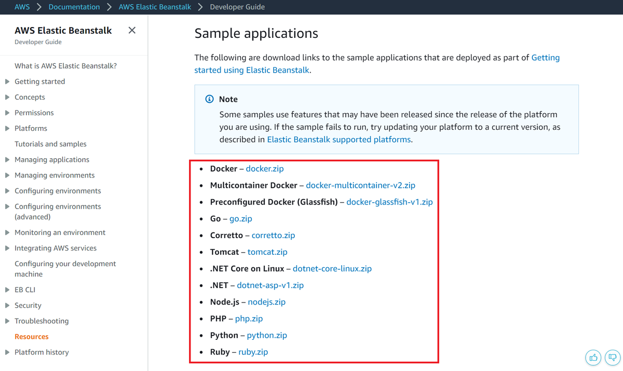The width and height of the screenshot is (623, 371).
Task: Open Tutorials and samples page
Action: [x=50, y=144]
